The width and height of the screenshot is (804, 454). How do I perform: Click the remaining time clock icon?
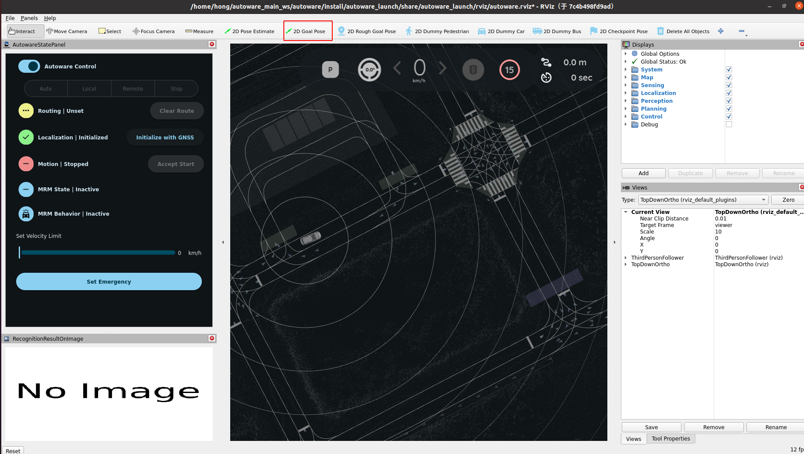(x=546, y=78)
